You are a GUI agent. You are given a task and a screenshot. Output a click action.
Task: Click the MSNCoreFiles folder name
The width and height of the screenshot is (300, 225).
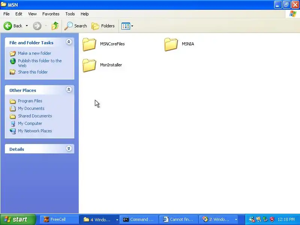[x=112, y=44]
